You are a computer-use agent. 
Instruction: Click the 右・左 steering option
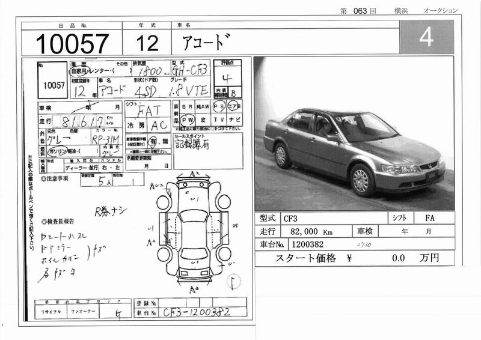click(x=111, y=168)
